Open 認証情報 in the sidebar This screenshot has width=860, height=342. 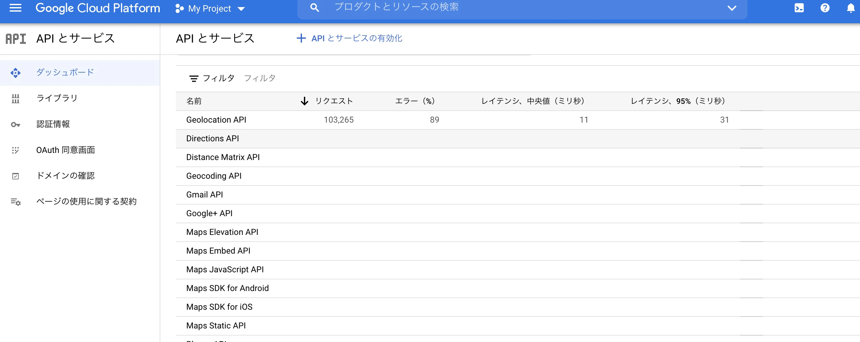coord(80,124)
